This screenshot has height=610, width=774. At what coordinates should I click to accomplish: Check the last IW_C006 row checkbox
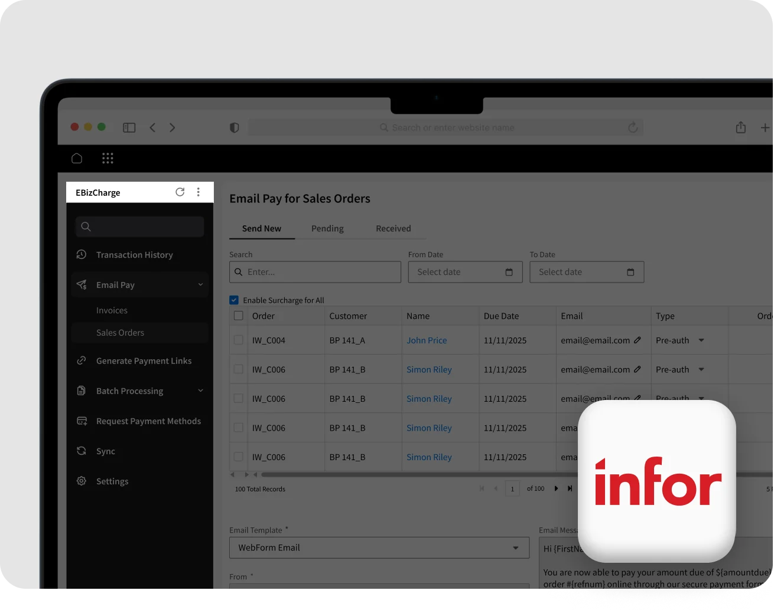239,457
